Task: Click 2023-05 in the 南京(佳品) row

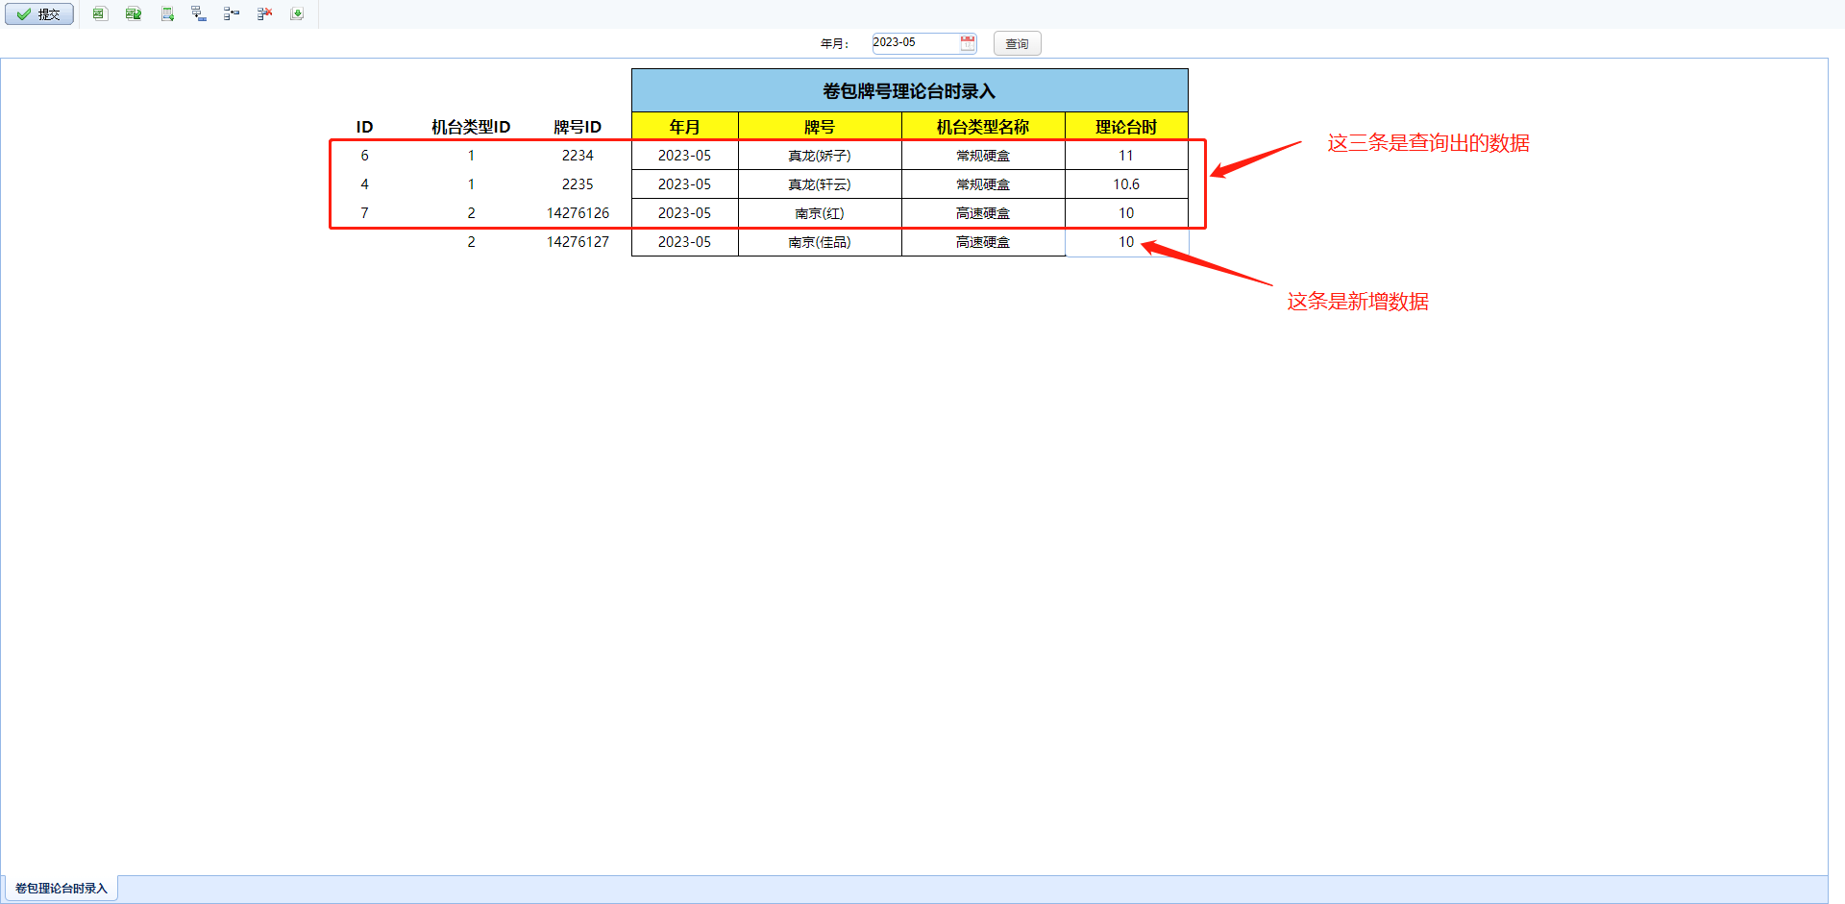Action: [x=685, y=242]
